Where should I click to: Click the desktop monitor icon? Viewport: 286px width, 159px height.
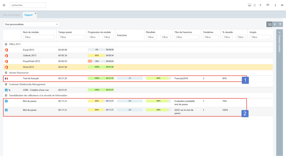coord(250,5)
